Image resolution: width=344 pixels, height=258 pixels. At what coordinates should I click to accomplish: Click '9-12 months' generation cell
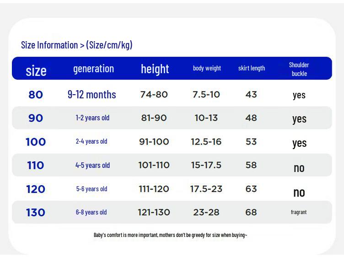tap(91, 95)
